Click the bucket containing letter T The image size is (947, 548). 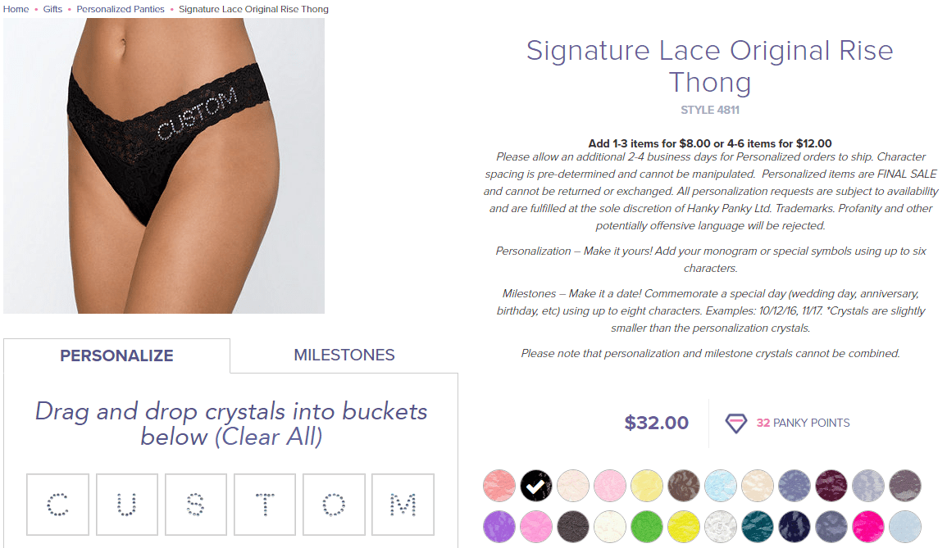[265, 505]
